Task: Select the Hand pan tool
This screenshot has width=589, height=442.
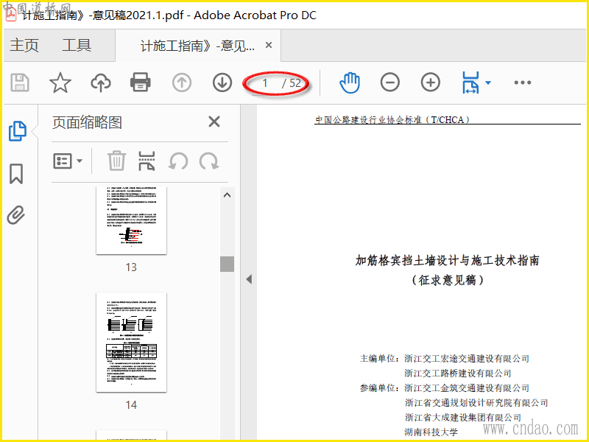Action: (350, 83)
